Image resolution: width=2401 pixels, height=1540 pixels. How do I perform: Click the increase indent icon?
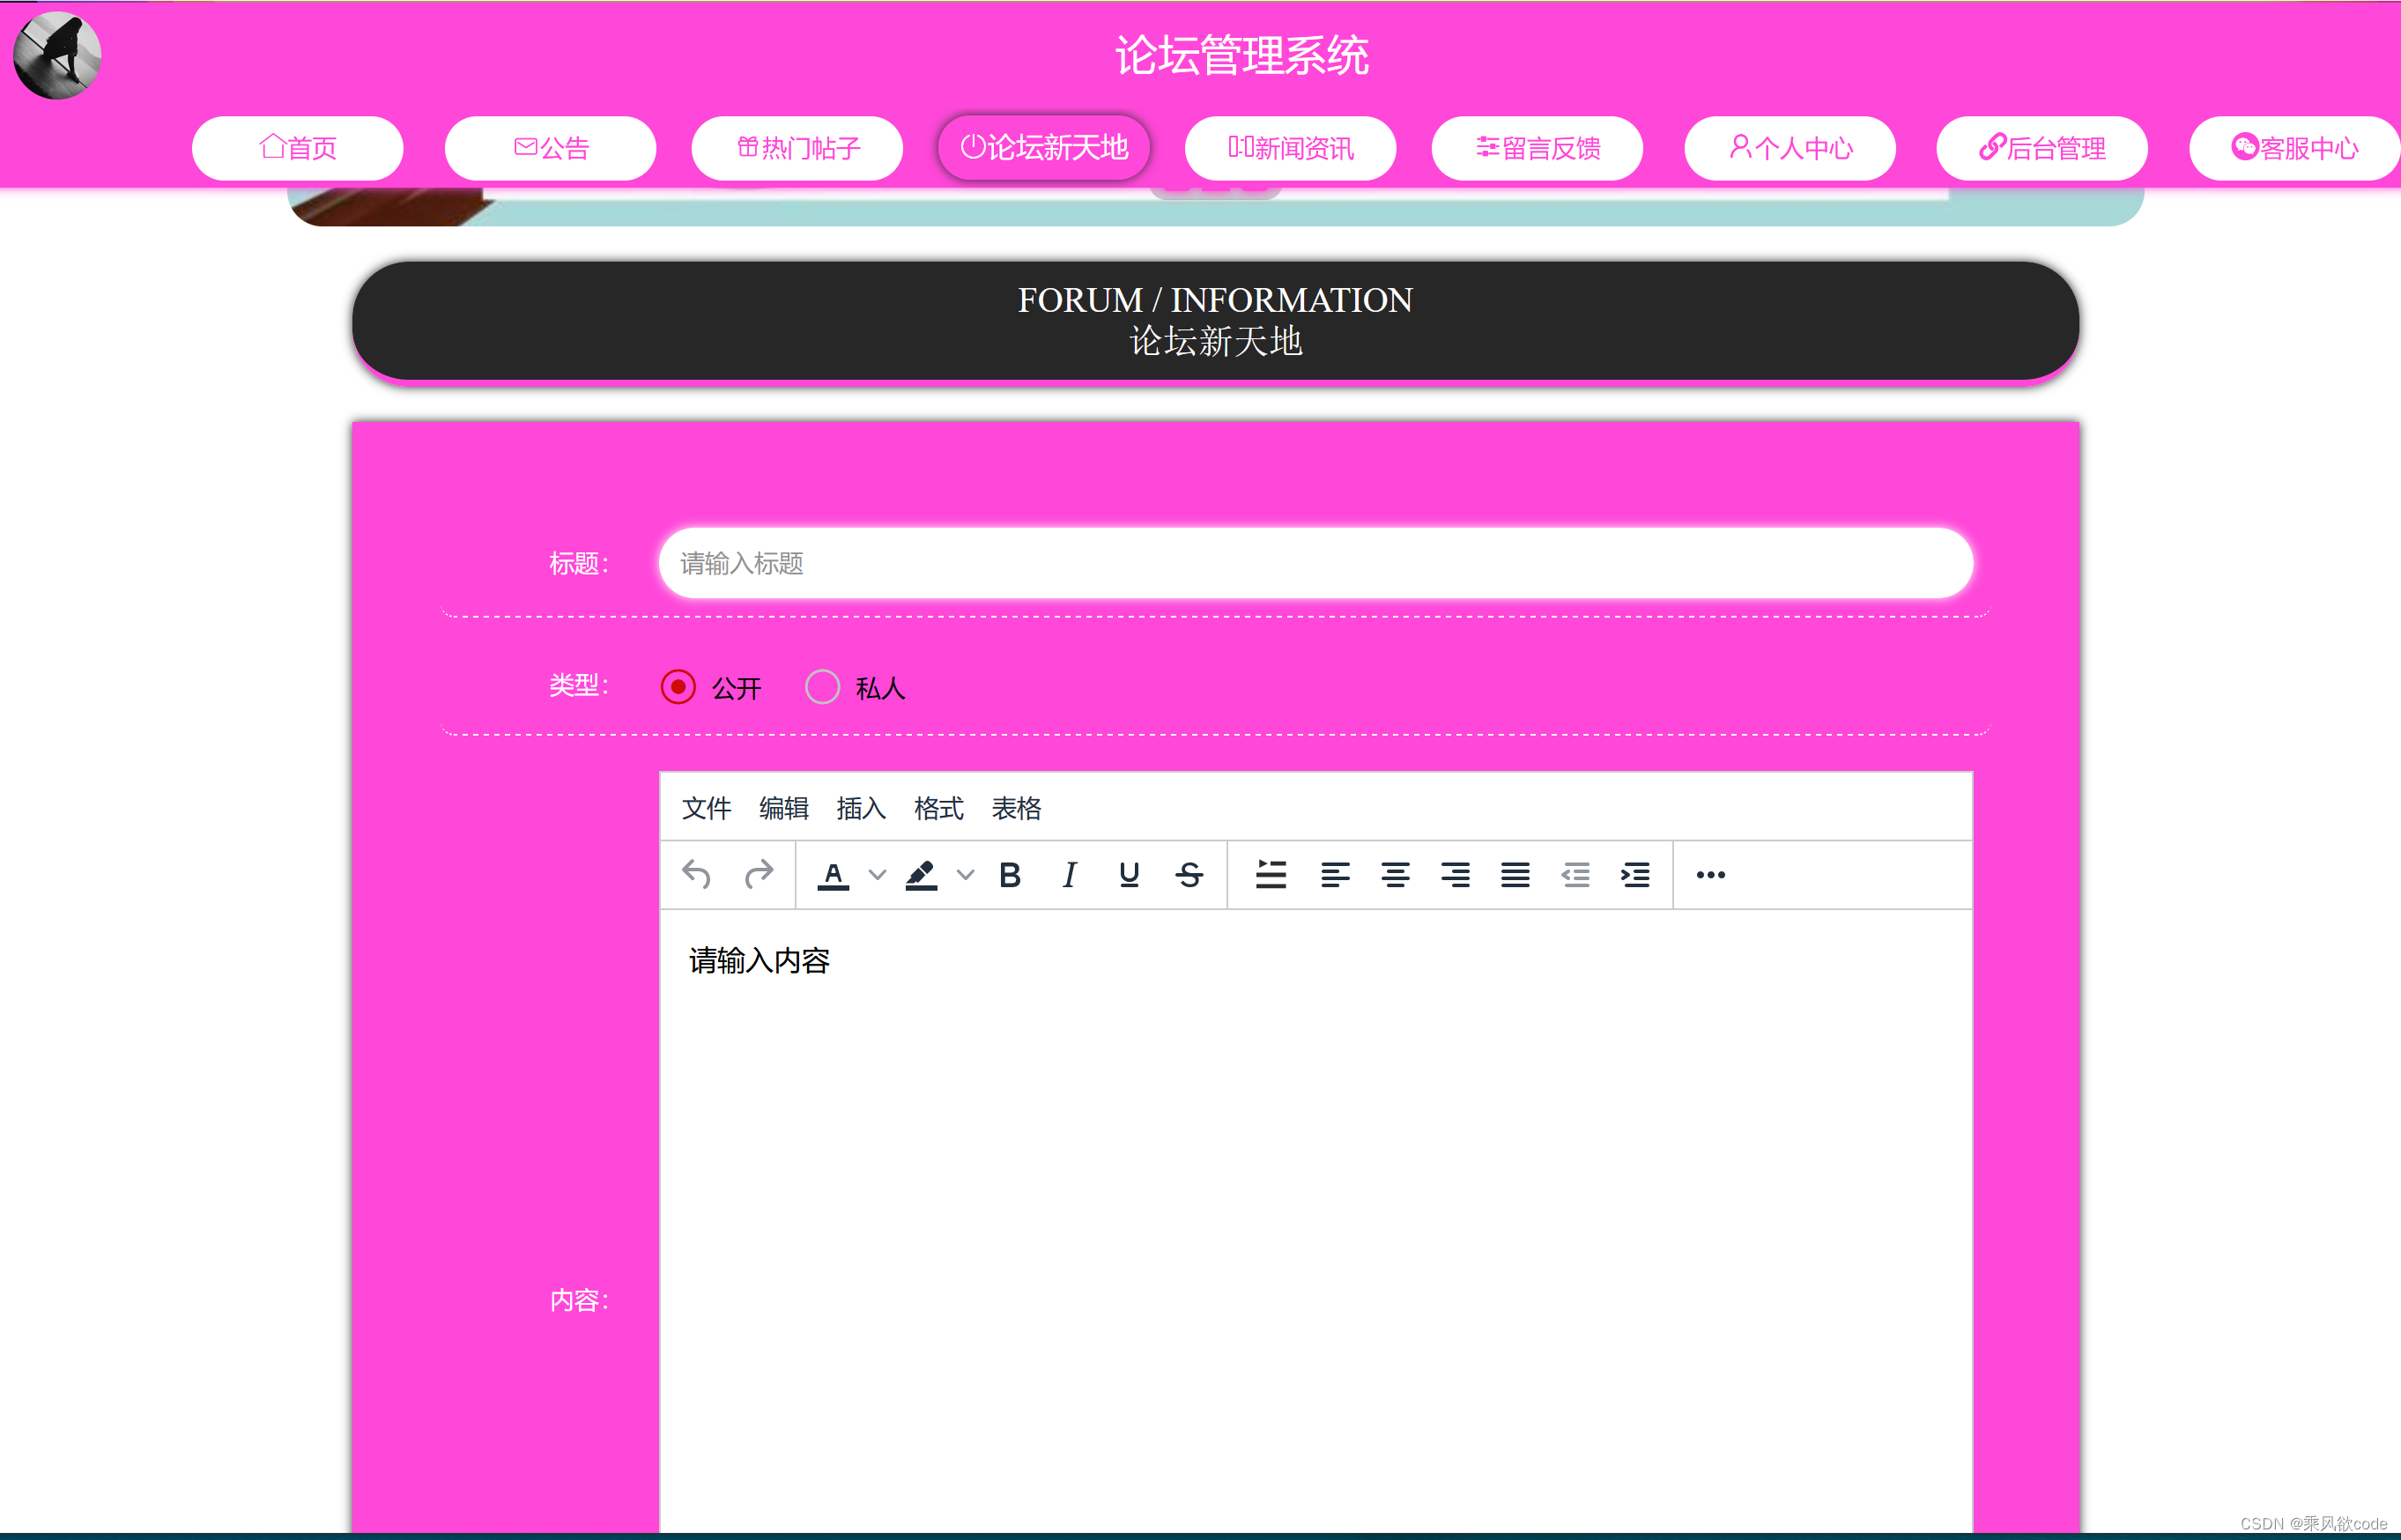(x=1635, y=875)
